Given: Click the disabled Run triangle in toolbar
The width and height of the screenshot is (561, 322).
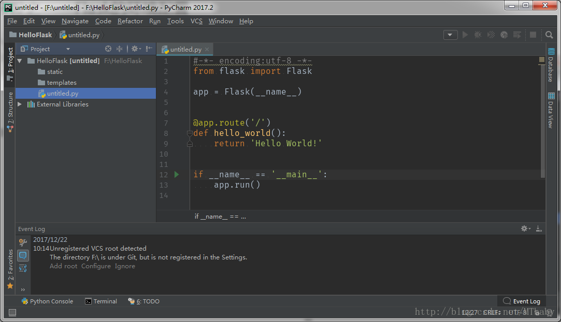Looking at the screenshot, I should 465,35.
